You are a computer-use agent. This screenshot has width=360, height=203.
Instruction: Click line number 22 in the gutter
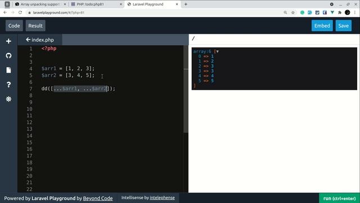coord(30,189)
